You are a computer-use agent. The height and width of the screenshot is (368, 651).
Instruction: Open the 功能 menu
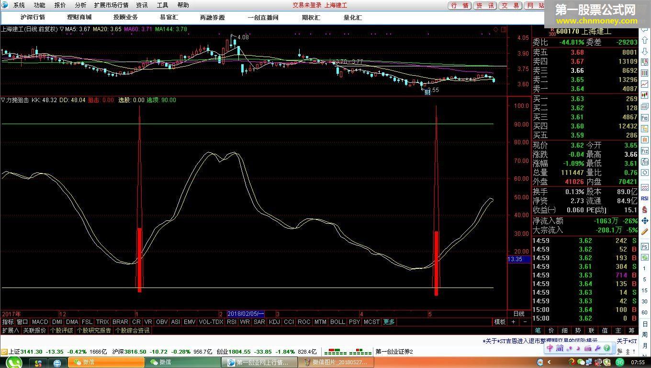[39, 5]
